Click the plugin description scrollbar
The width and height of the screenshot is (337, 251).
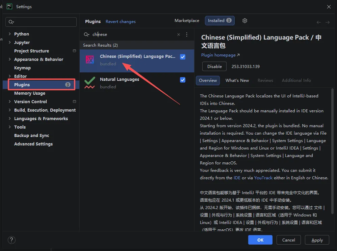pos(333,151)
